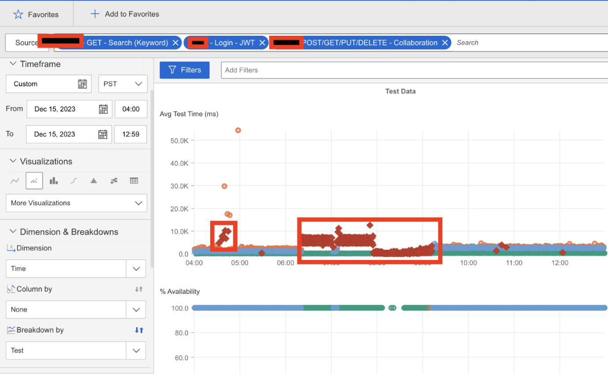Collapse the Timeframe section

click(x=12, y=64)
